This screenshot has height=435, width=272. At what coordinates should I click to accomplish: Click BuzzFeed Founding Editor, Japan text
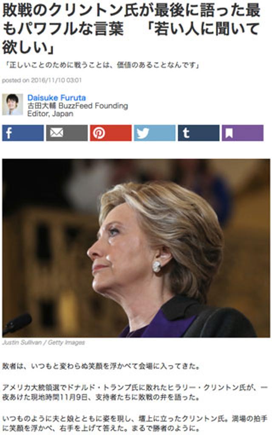click(x=77, y=110)
